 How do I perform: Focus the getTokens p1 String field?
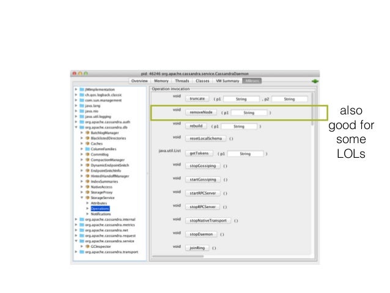(x=245, y=154)
